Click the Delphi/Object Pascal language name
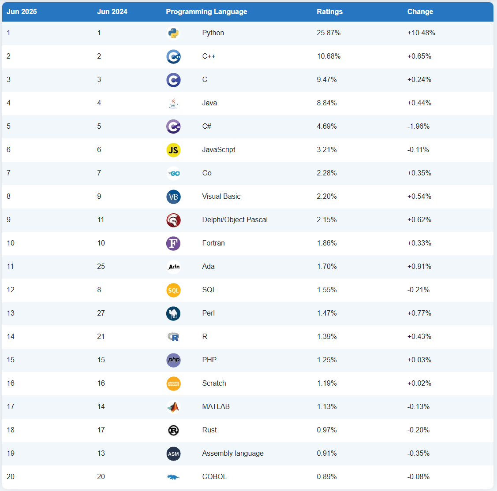497x491 pixels. coord(235,220)
